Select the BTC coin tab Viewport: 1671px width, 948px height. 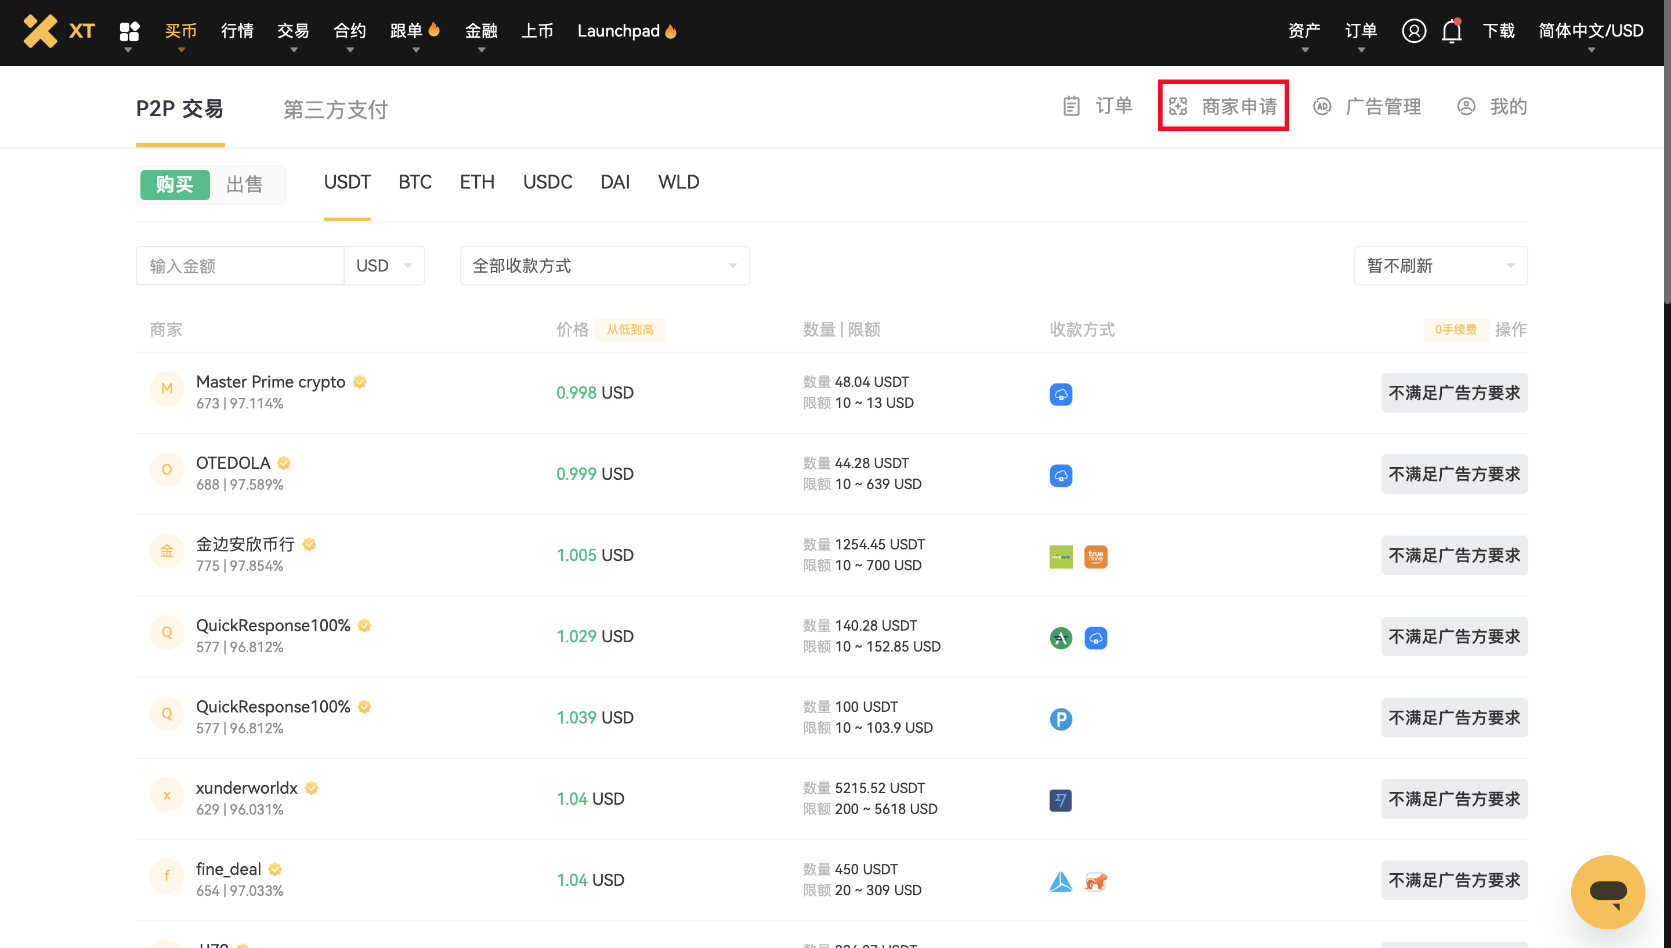pos(415,182)
